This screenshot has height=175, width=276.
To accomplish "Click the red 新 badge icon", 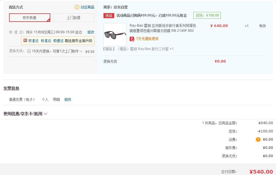I will pyautogui.click(x=25, y=41).
